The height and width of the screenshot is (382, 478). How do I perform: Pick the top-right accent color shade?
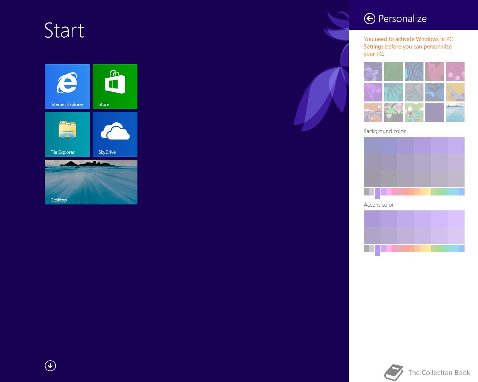(456, 219)
